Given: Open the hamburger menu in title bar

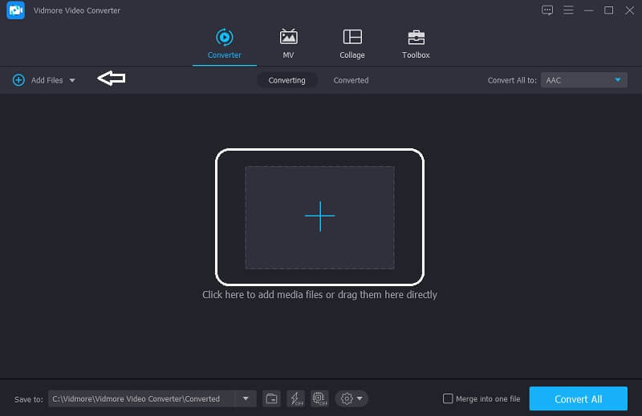Looking at the screenshot, I should coord(569,10).
